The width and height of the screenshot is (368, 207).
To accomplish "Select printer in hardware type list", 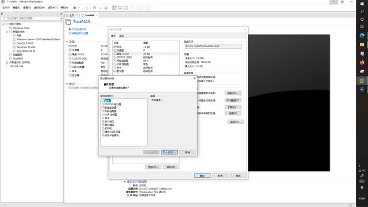I will click(x=107, y=128).
